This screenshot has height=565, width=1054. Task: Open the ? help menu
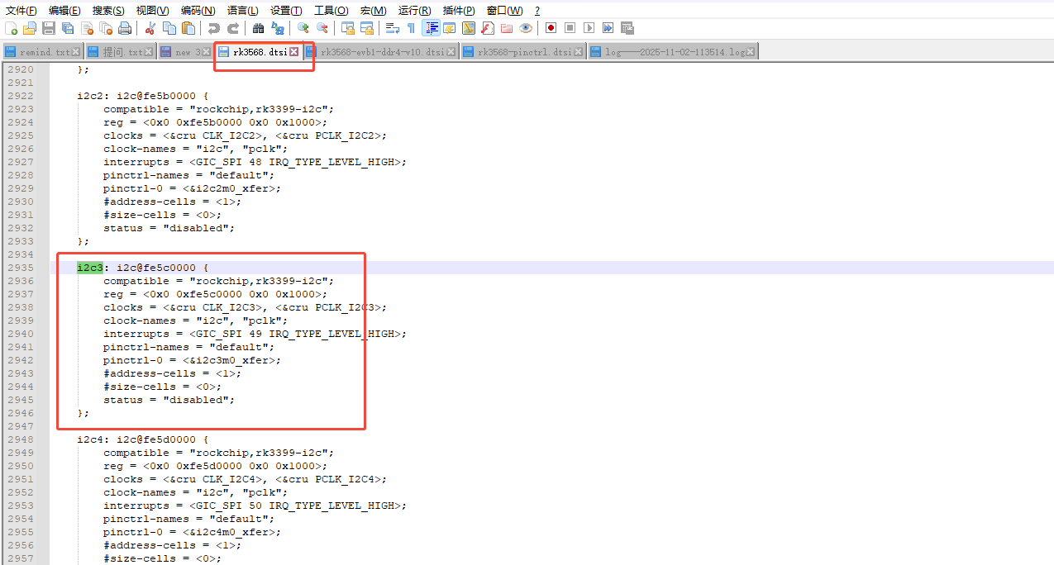pyautogui.click(x=537, y=10)
